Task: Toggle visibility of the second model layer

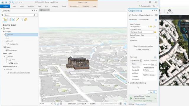Action: 6,41
